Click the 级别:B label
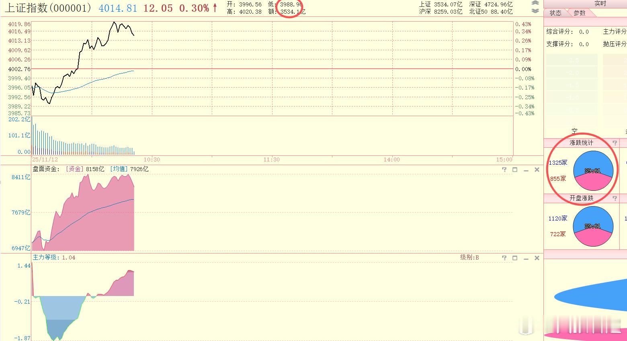627x341 pixels. point(468,257)
